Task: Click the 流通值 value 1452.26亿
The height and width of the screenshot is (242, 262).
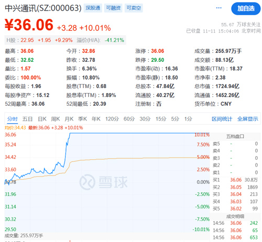Action: pyautogui.click(x=227, y=95)
